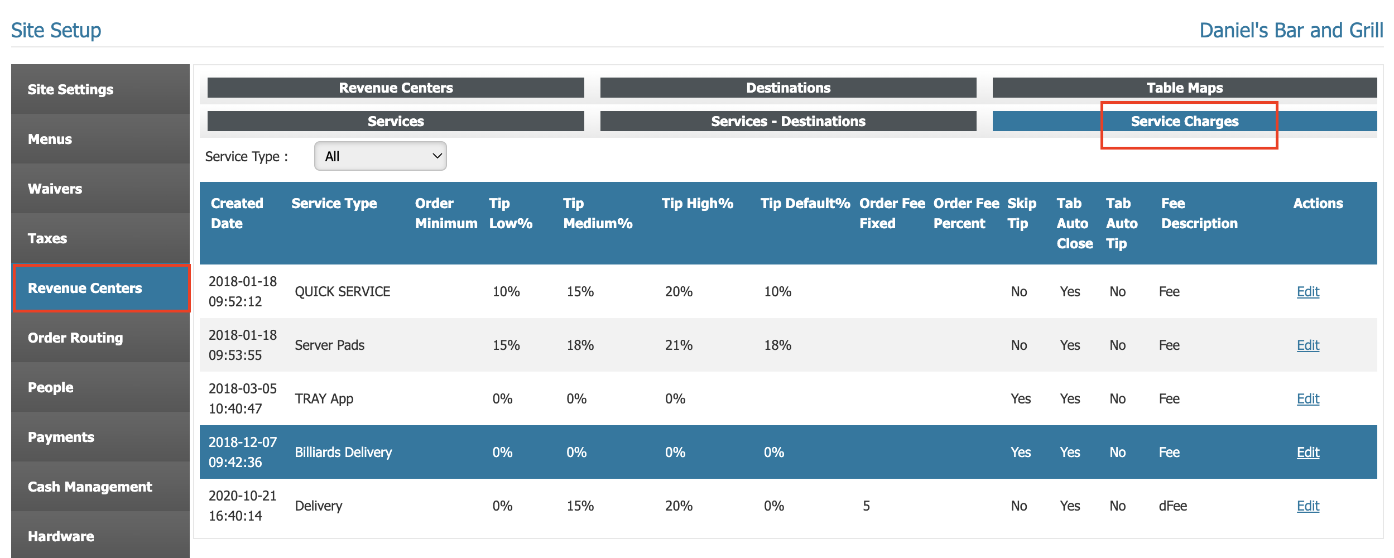Image resolution: width=1394 pixels, height=558 pixels.
Task: Open the Service Type dropdown
Action: coord(380,156)
